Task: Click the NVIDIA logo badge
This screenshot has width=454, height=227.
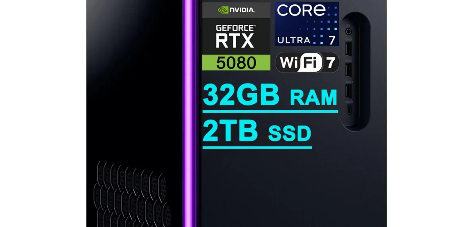Action: (236, 10)
